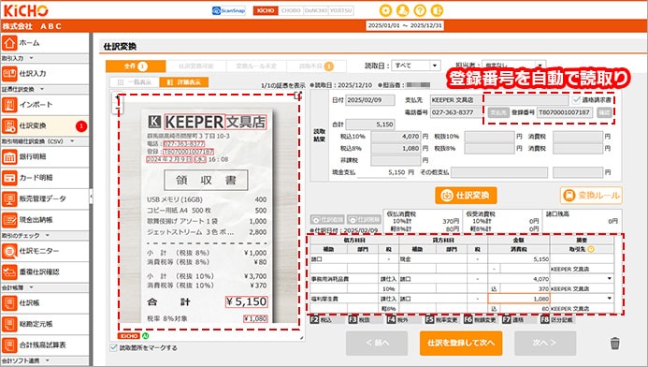Click the logout icon in header

click(437, 10)
